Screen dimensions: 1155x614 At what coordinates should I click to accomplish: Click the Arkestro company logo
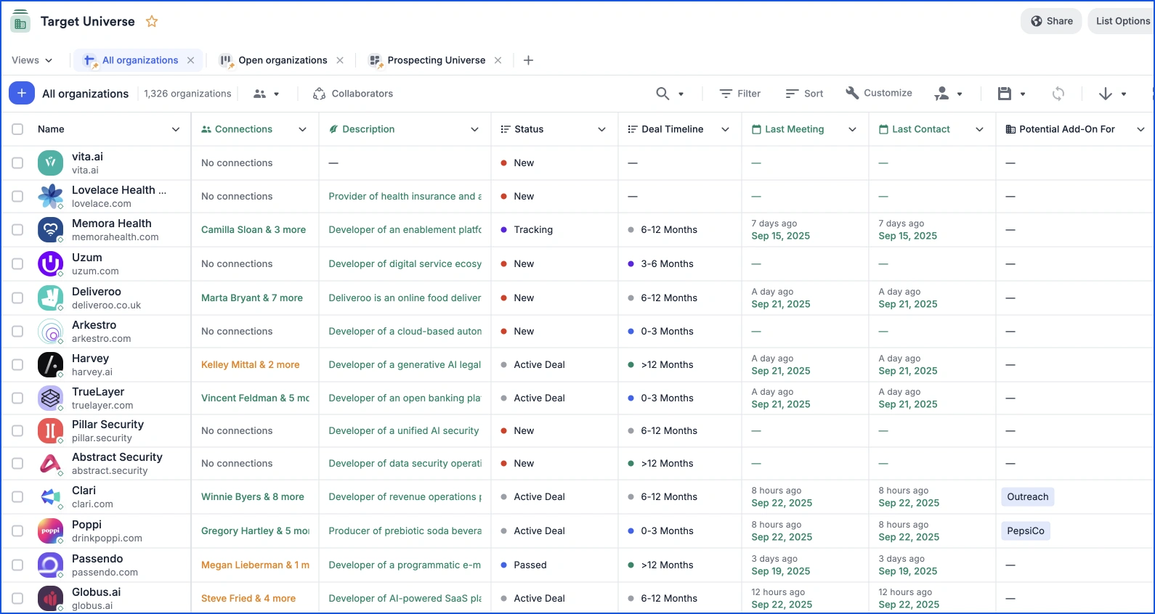(50, 331)
